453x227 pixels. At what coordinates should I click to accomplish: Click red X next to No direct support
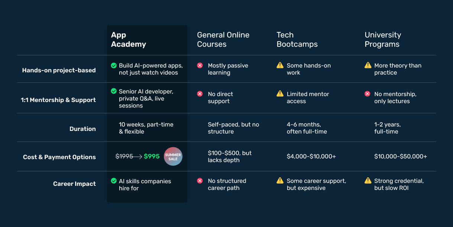coord(200,94)
